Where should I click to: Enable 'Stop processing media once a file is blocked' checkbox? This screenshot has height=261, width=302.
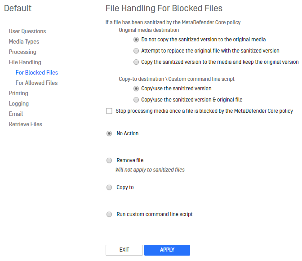[x=109, y=111]
